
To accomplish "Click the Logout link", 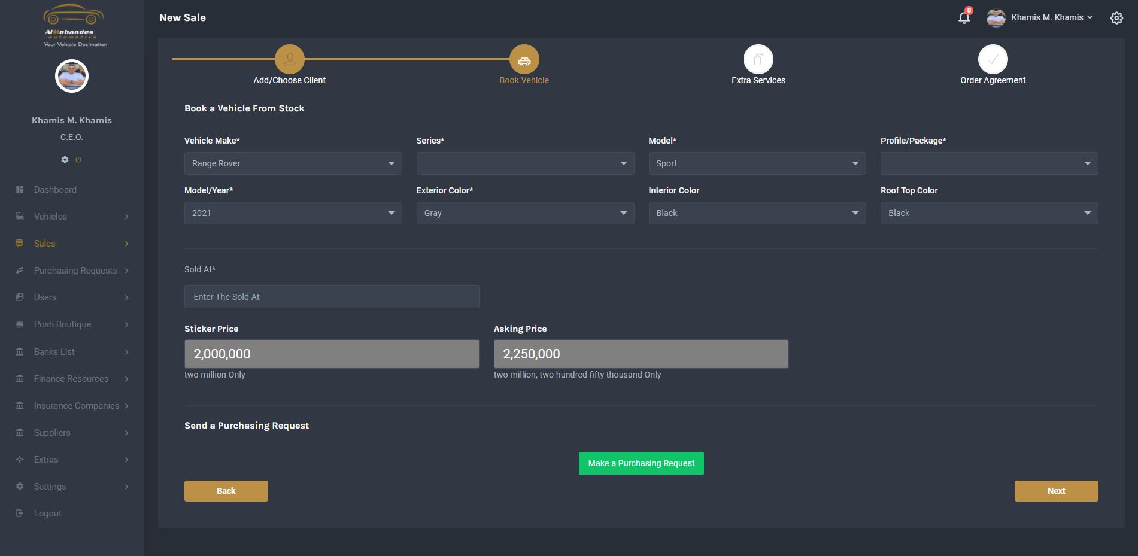I will click(48, 514).
